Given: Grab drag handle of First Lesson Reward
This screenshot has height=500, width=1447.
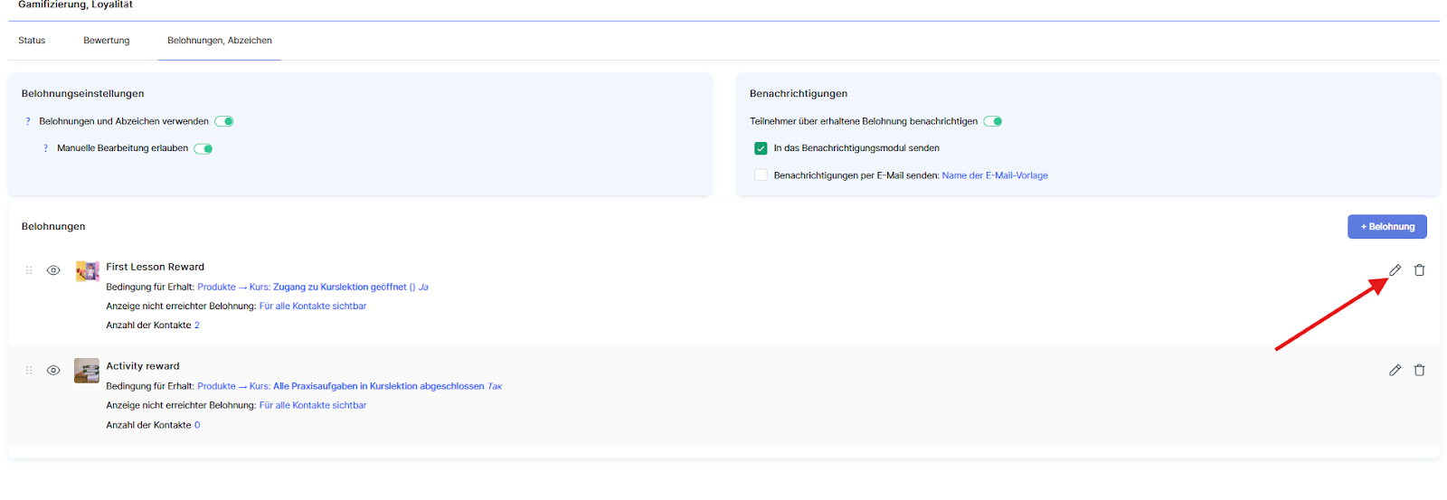Looking at the screenshot, I should tap(29, 270).
